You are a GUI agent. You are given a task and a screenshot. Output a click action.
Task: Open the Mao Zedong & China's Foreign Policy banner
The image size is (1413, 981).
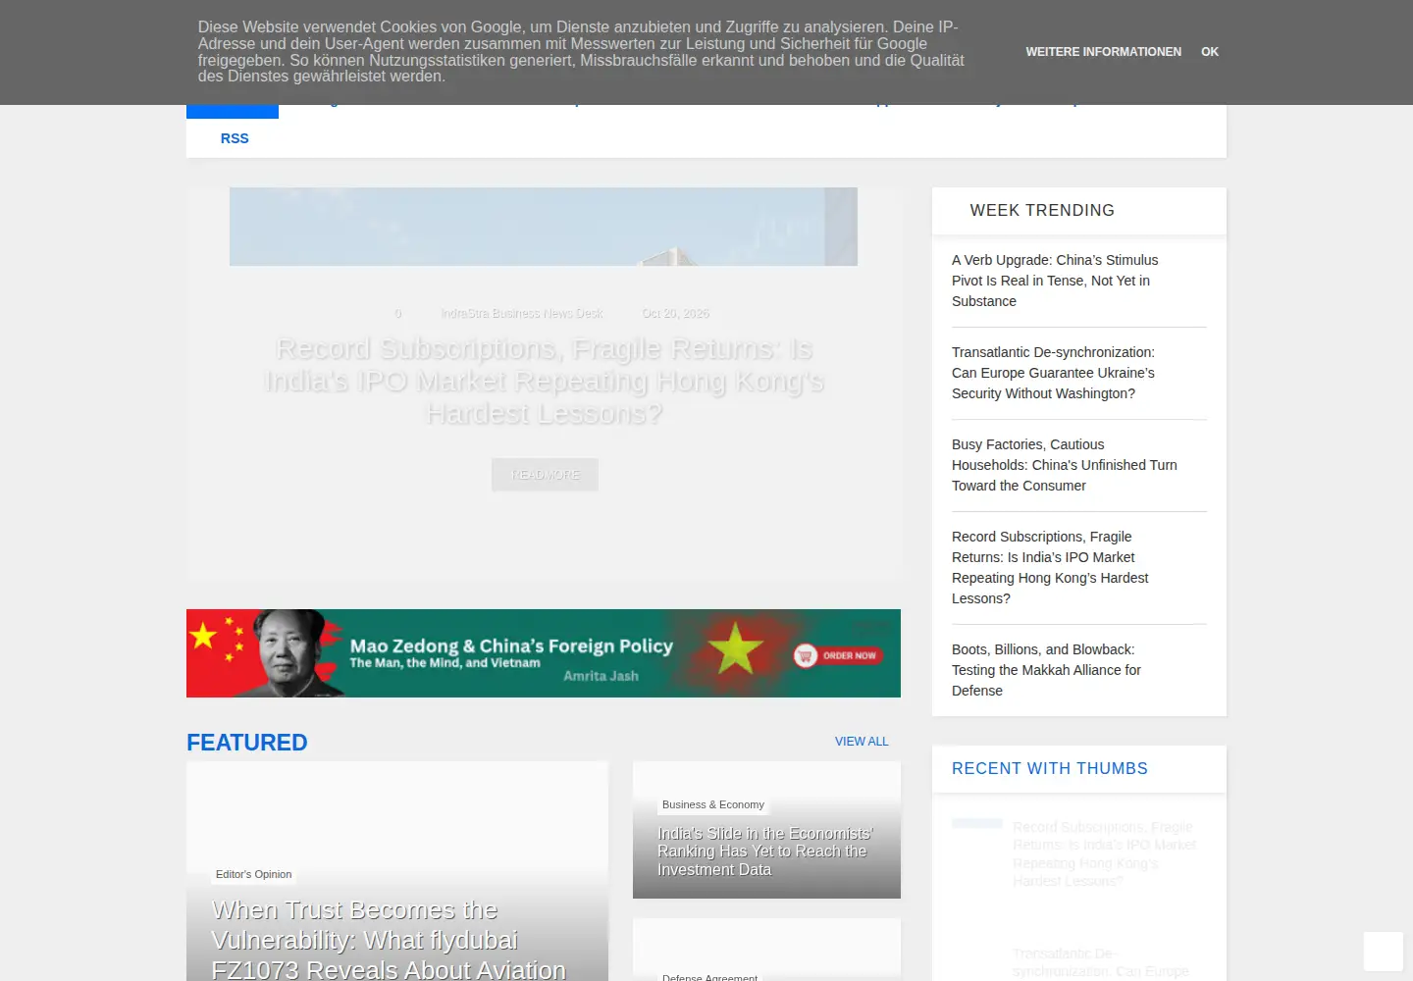pos(544,653)
